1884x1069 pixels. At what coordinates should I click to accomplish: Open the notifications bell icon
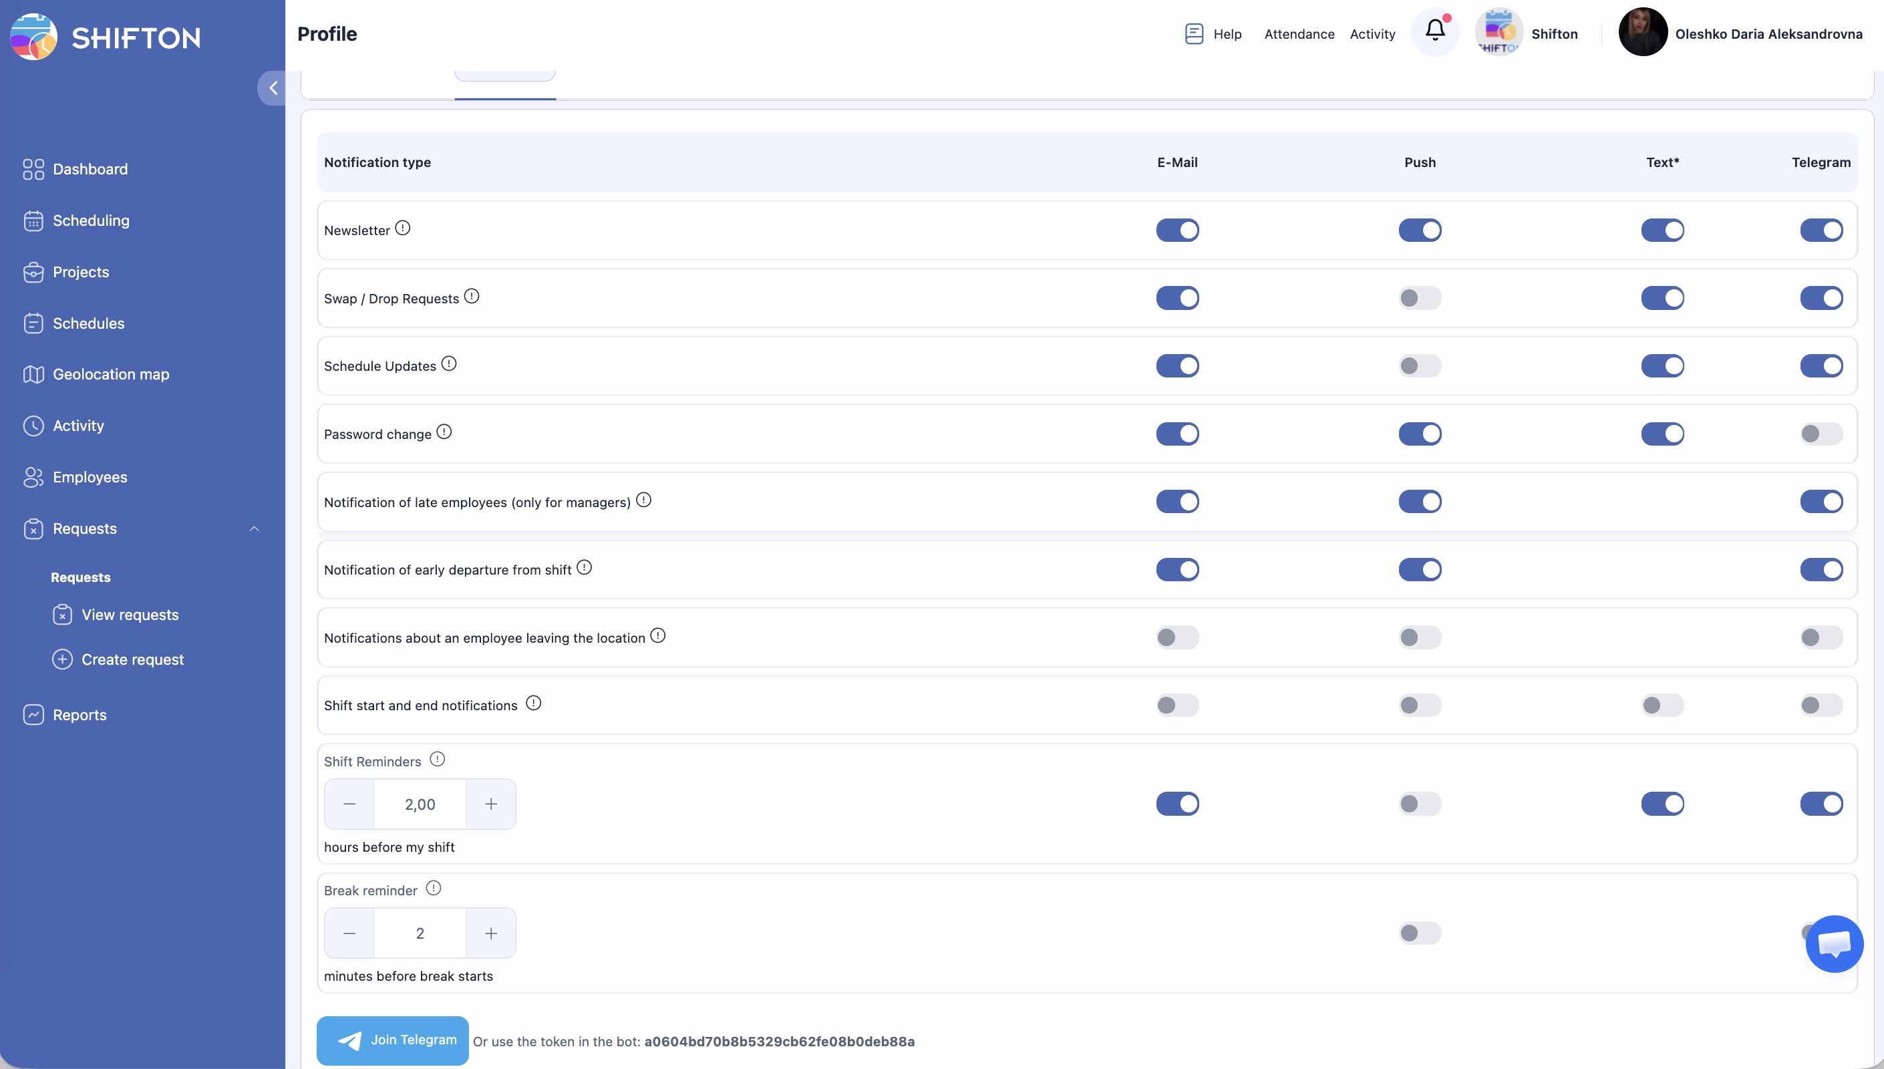coord(1435,31)
